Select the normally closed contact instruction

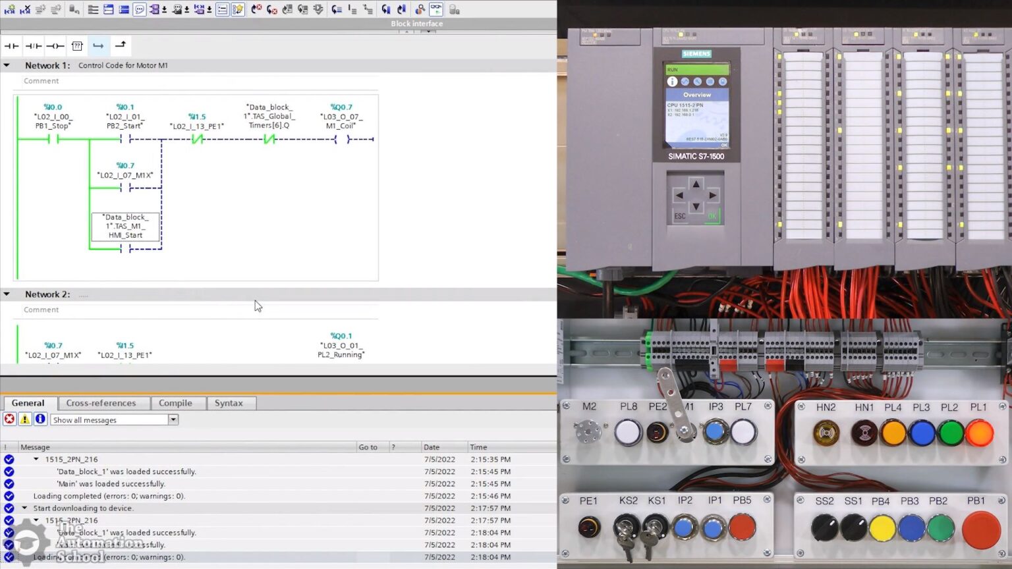point(33,45)
